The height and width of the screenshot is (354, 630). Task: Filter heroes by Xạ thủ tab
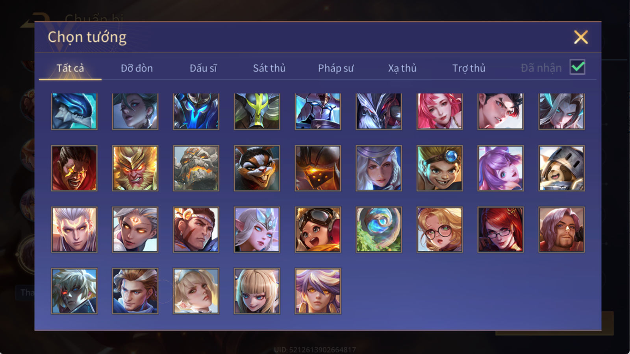[402, 68]
